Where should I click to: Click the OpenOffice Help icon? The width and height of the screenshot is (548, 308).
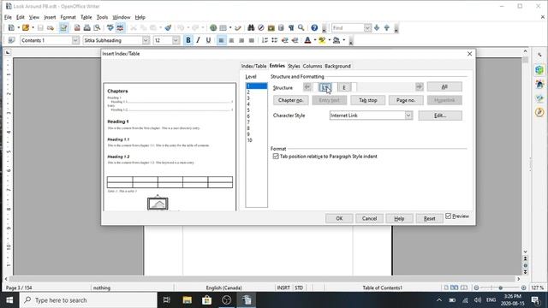[314, 28]
